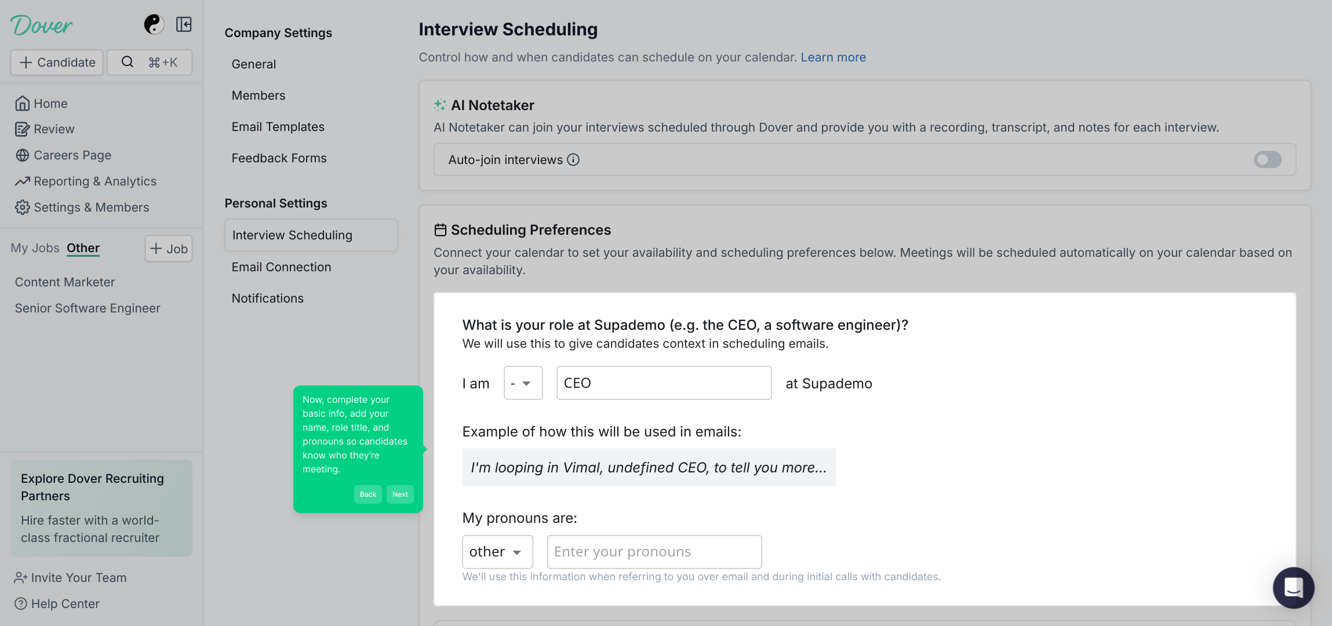
Task: Click Next in the green tooltip
Action: [400, 494]
